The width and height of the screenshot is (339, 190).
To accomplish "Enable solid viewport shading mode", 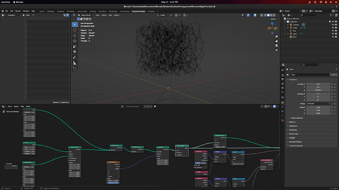I will pos(268,15).
